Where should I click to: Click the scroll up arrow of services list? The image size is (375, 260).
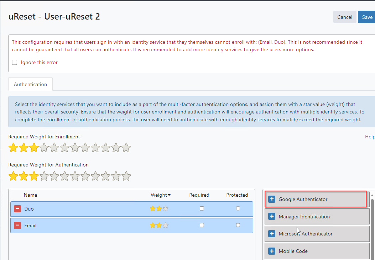pos(372,196)
